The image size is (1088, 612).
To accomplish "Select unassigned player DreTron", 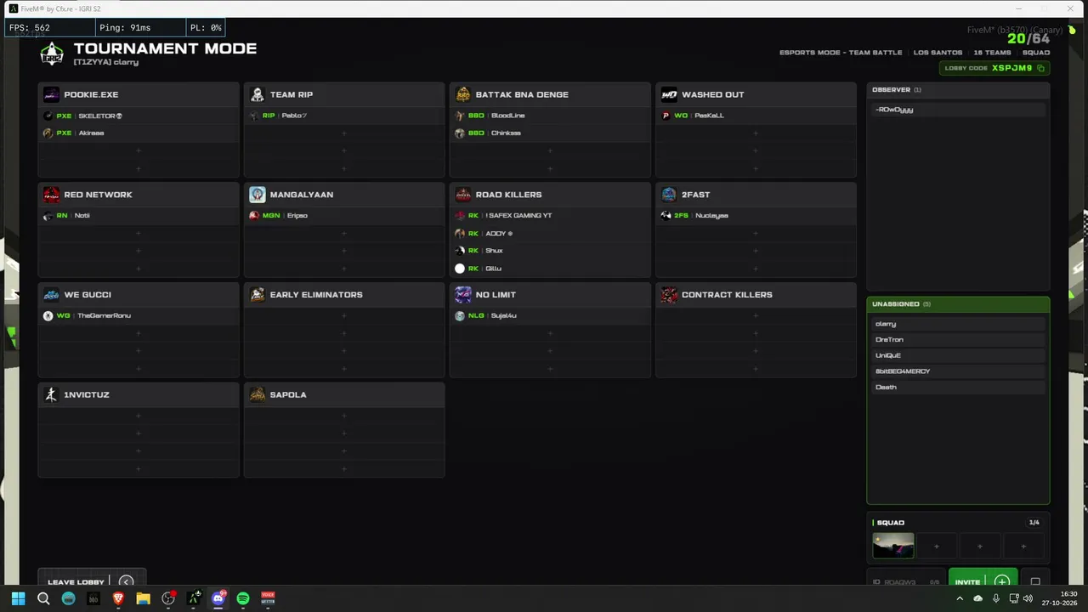I will [x=958, y=339].
